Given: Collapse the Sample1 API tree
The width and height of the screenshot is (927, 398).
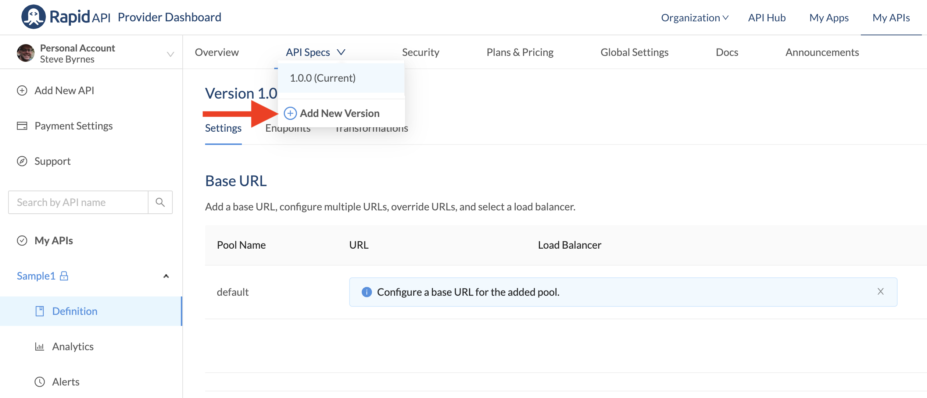Looking at the screenshot, I should click(166, 276).
